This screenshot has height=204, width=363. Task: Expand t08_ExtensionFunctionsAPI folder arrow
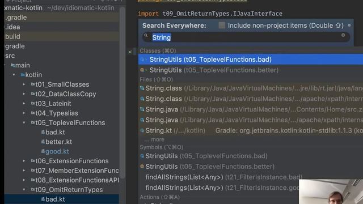(24, 180)
